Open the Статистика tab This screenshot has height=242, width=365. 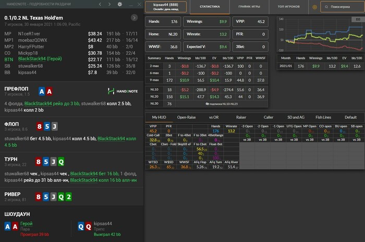210,7
